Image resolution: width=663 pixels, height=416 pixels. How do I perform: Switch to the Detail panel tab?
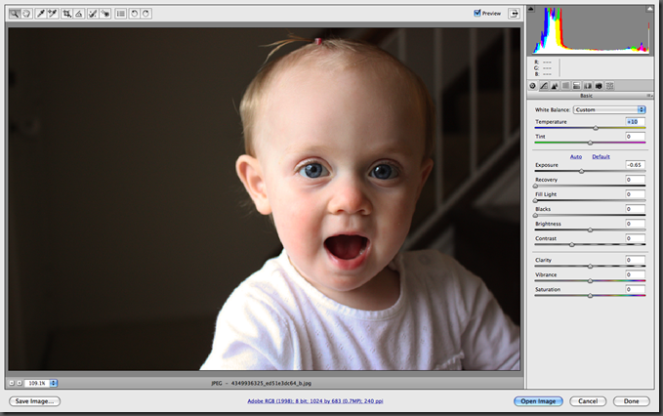click(555, 86)
